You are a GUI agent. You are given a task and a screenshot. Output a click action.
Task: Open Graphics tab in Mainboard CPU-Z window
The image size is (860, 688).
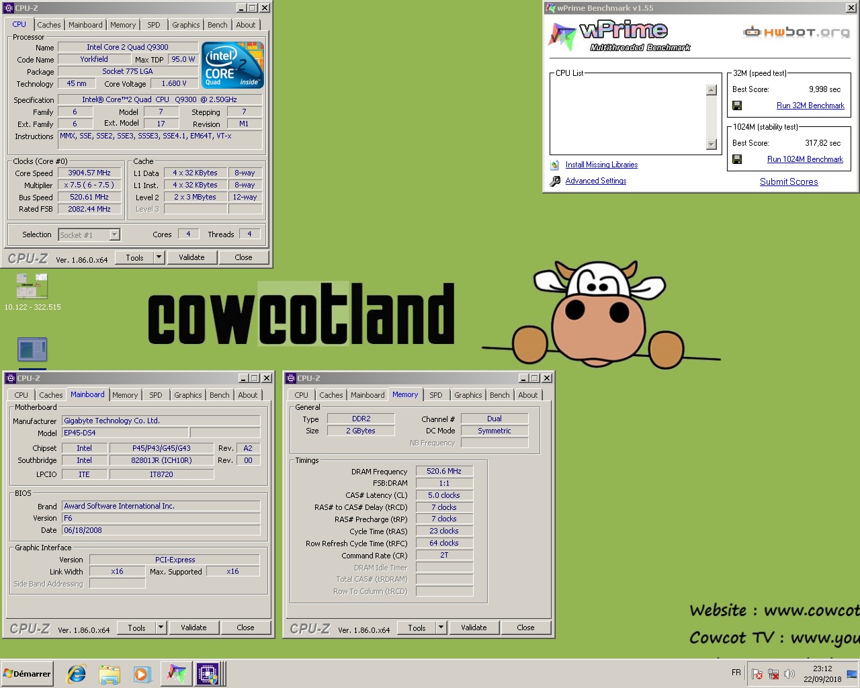188,395
